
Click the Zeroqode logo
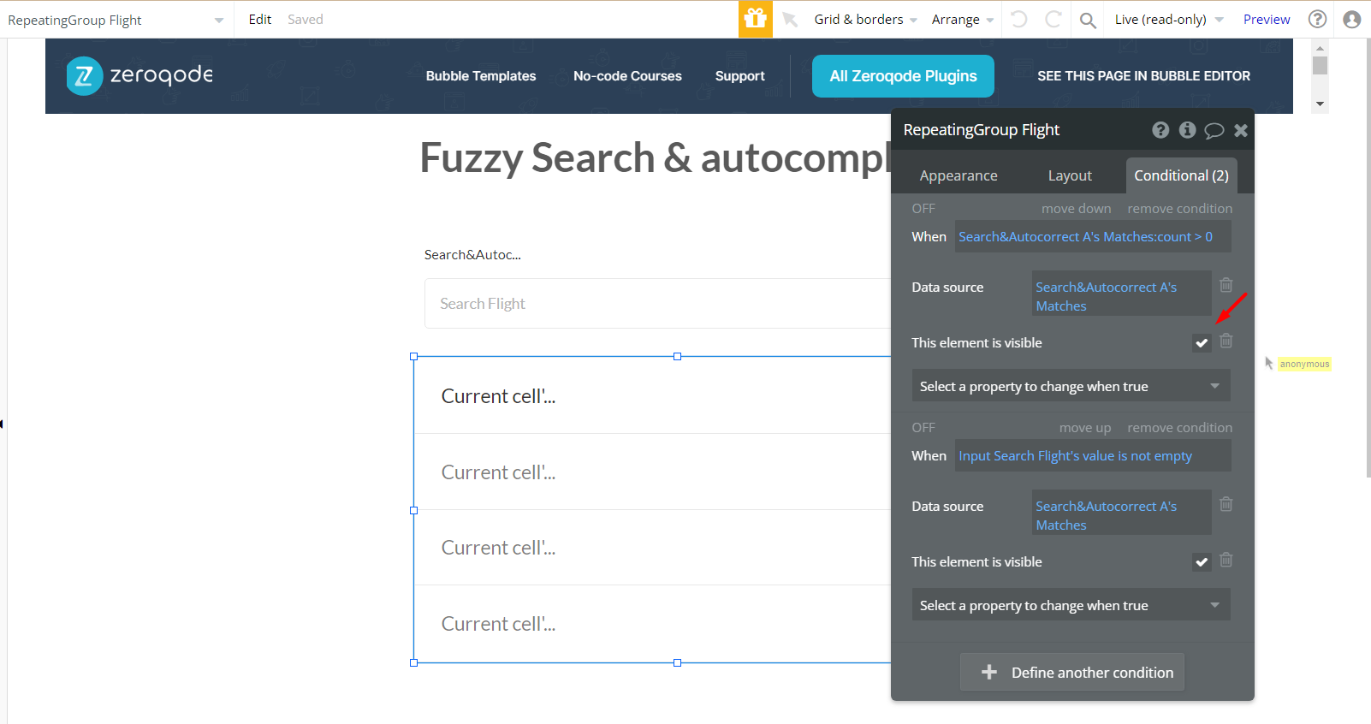point(139,76)
